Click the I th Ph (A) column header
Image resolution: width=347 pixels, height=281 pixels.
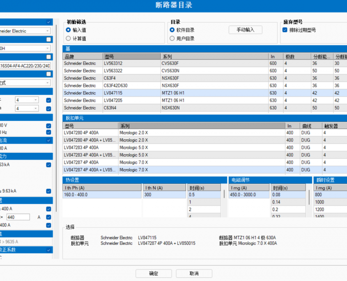(102, 188)
